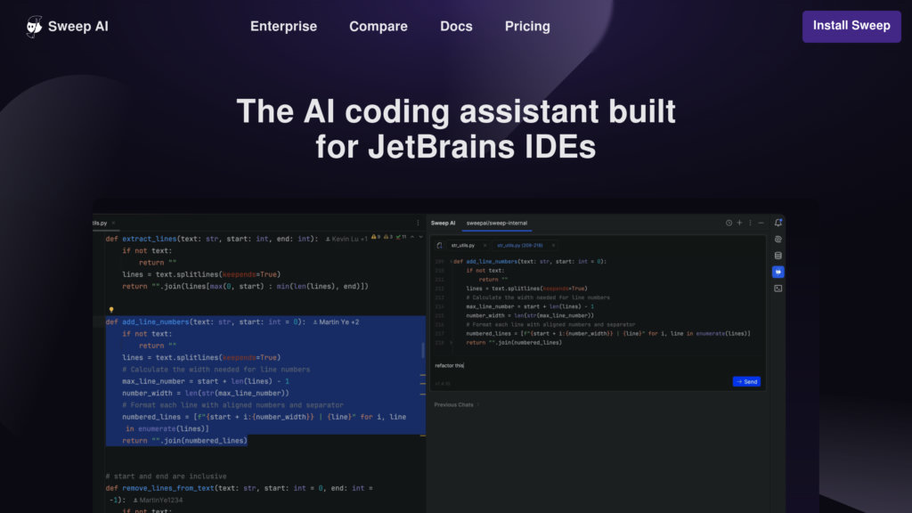Open editor tab bar kebab menu
Viewport: 912px width, 513px height.
click(x=418, y=223)
